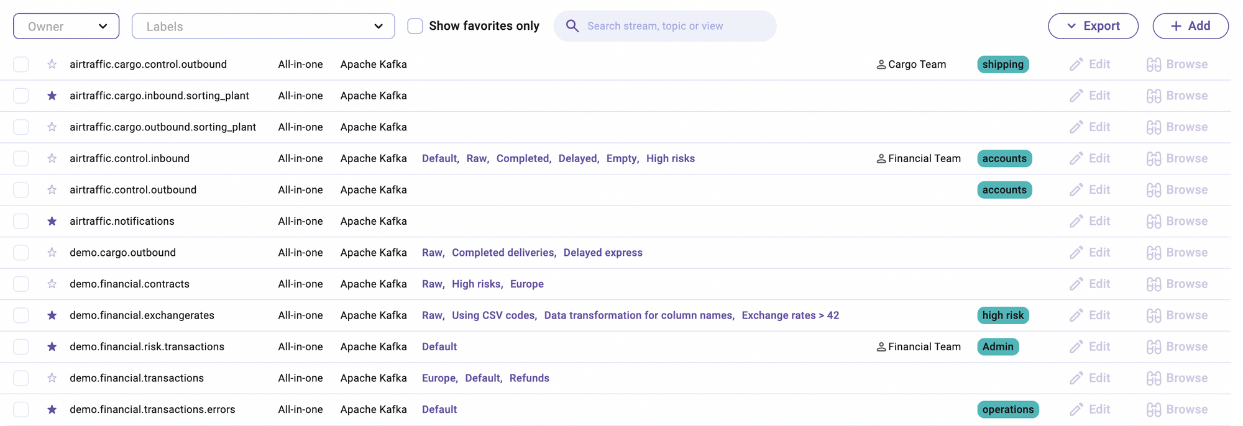Unfavorite airtraffic.cargo.inbound.sorting_plant star

coord(52,96)
